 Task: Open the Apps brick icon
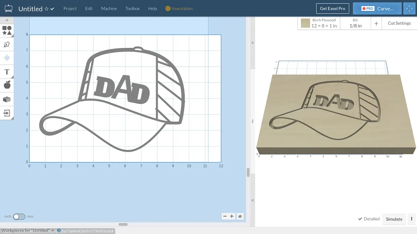7,99
